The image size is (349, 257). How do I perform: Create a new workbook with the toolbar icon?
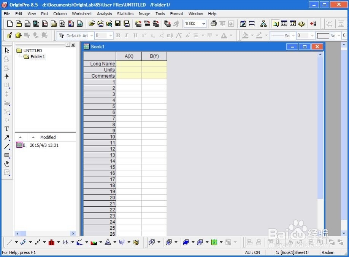coord(28,24)
